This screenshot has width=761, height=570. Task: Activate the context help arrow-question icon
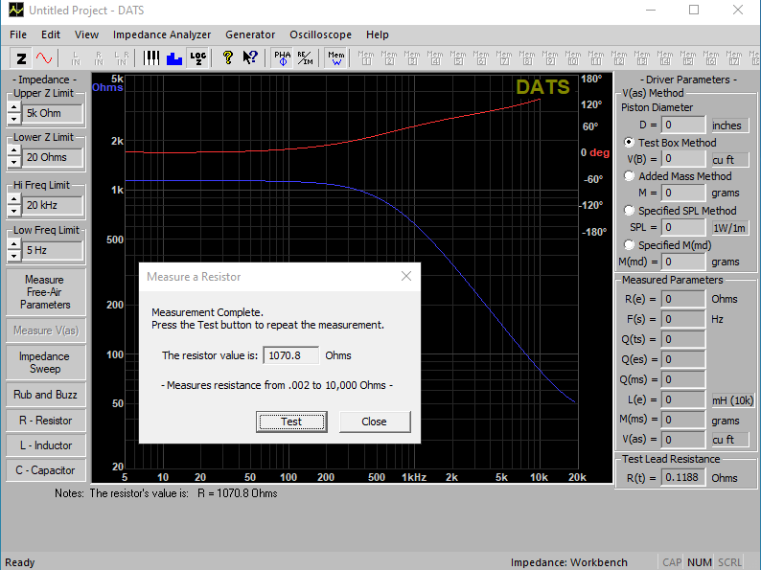(x=250, y=58)
